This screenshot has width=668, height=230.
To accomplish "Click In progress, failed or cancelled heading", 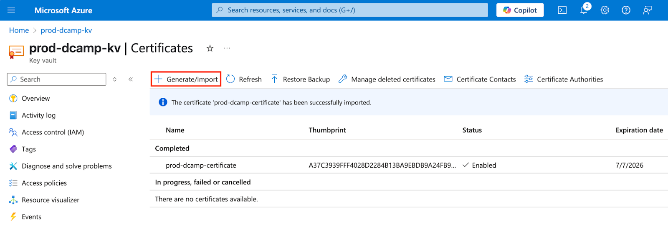I will click(x=203, y=182).
